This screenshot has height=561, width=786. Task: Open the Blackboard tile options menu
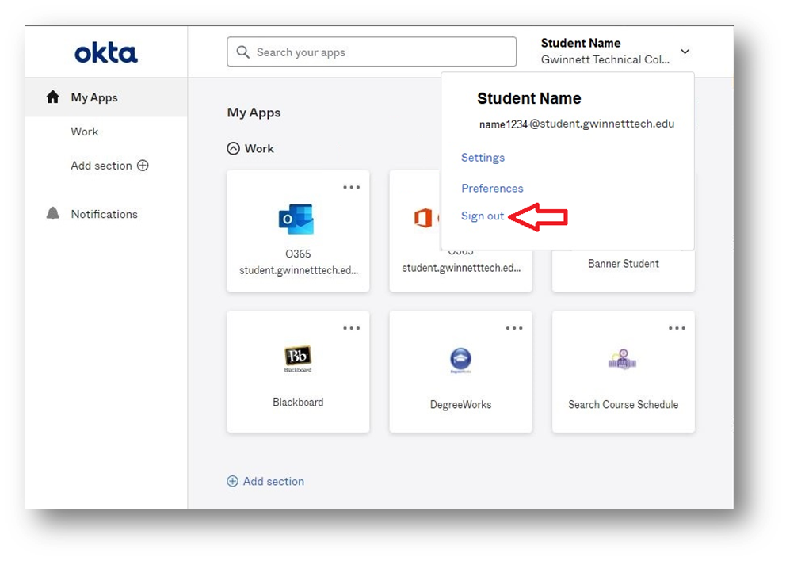click(351, 328)
